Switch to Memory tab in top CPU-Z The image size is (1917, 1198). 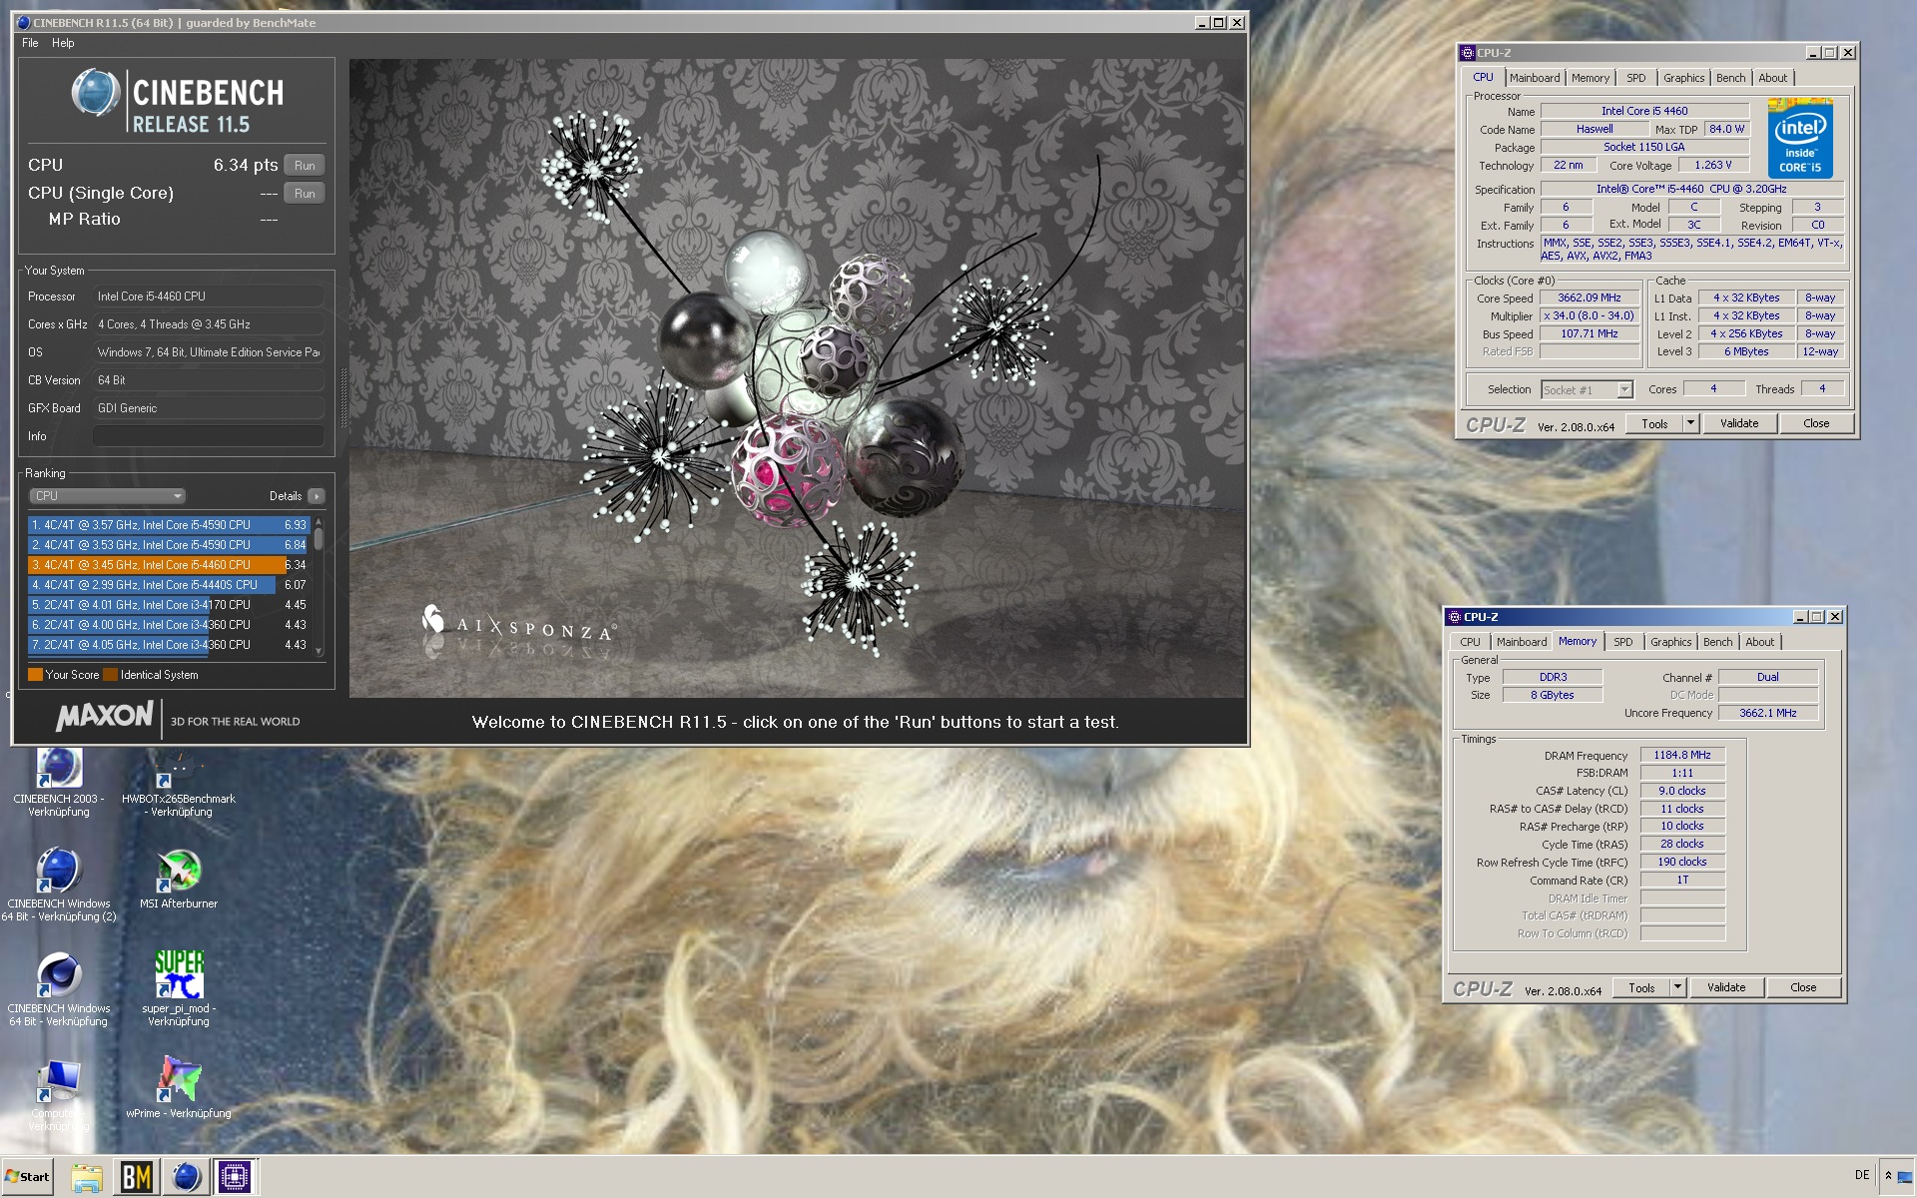[1590, 78]
